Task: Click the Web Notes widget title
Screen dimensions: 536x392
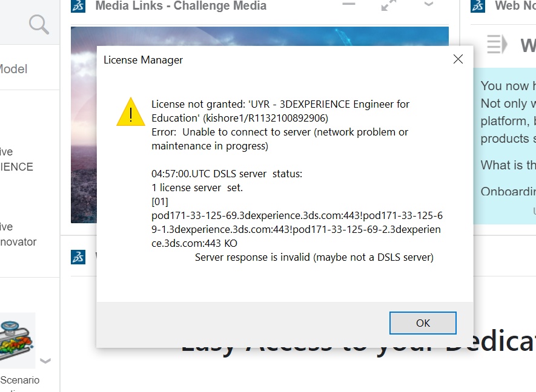Action: 515,6
